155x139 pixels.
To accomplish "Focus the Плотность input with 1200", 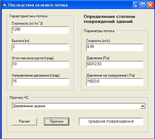I will [40, 30].
